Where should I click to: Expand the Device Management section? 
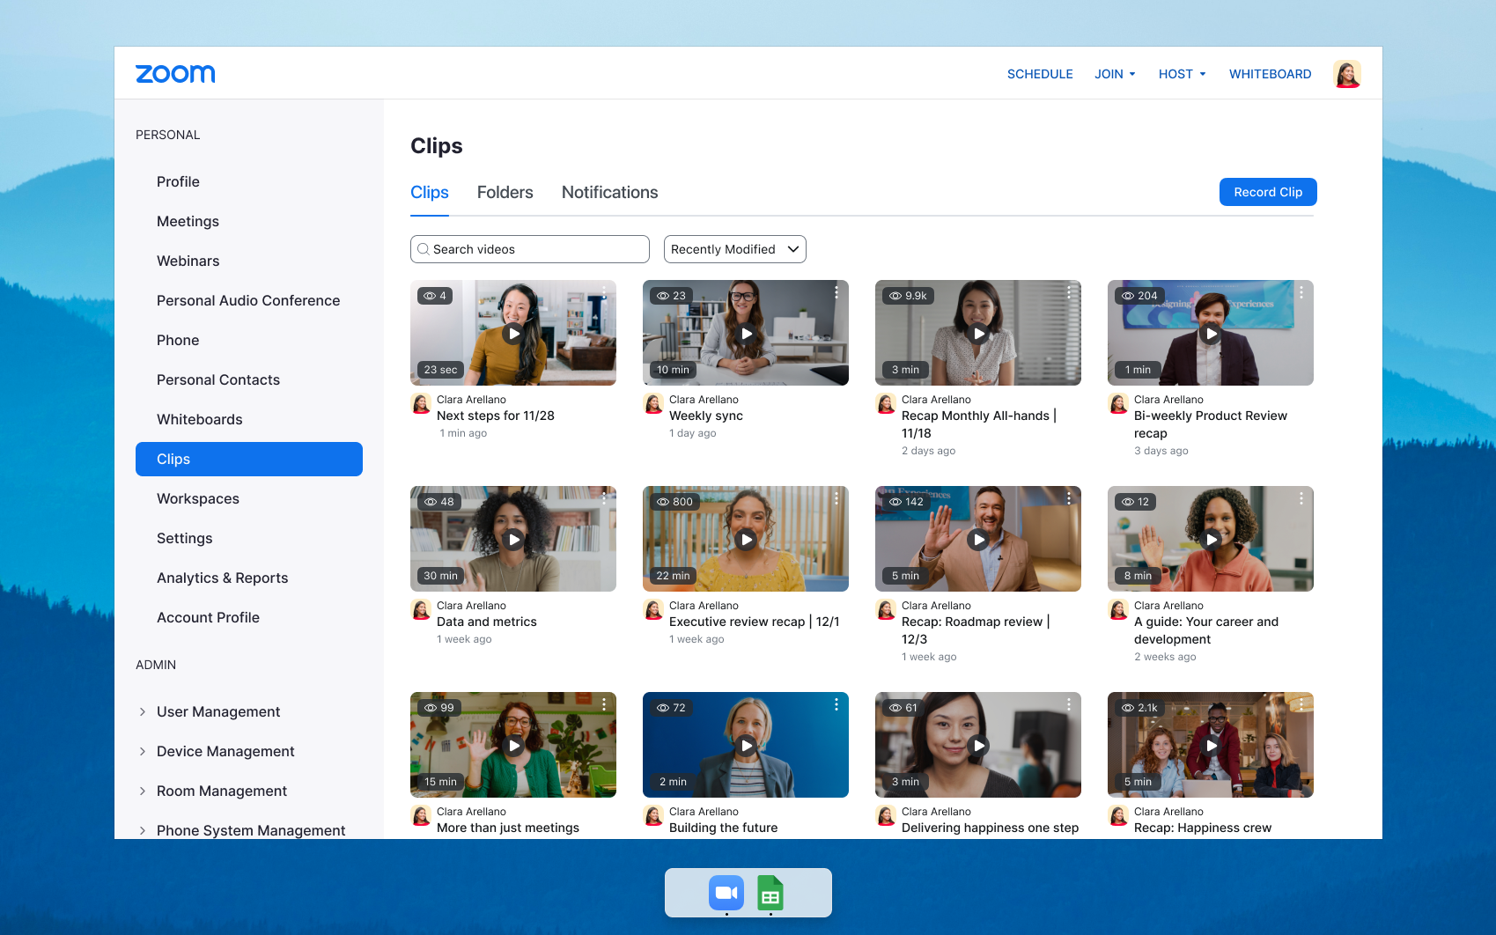click(x=143, y=751)
